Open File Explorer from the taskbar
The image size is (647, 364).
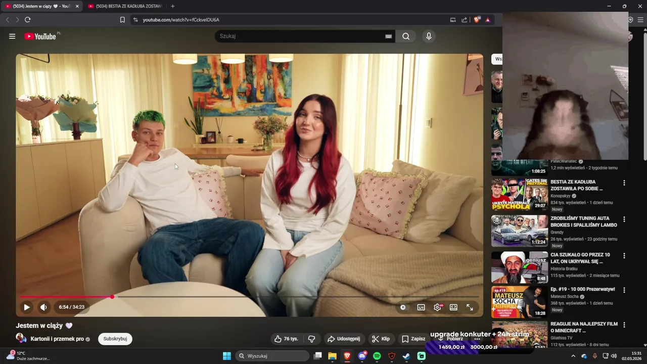[x=332, y=356]
